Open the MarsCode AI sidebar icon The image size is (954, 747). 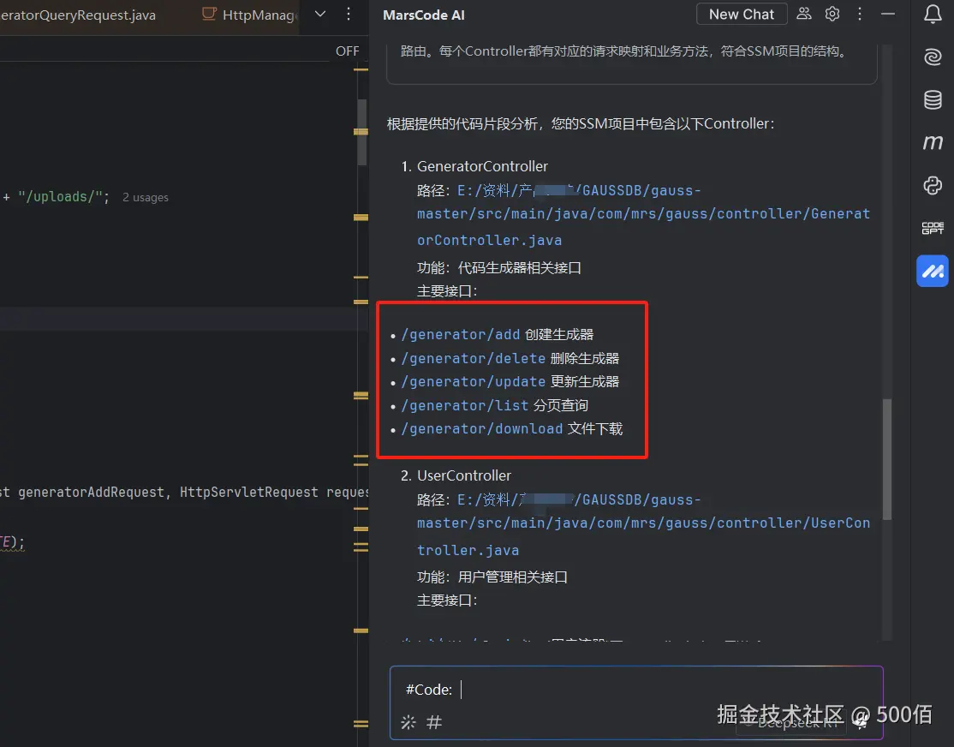click(932, 271)
